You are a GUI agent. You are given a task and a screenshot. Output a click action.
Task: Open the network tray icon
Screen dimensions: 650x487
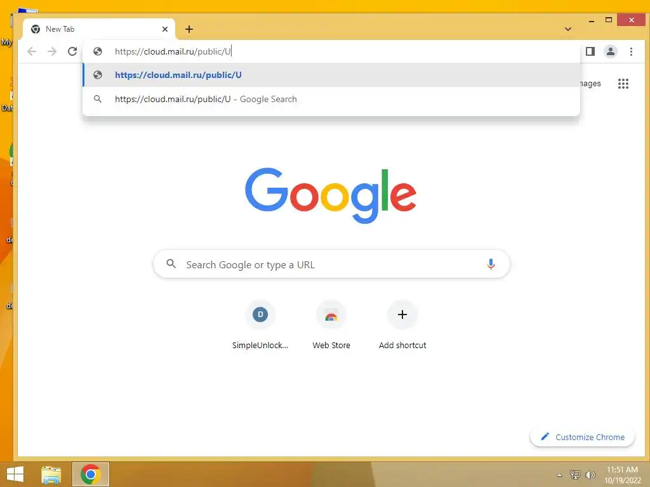point(574,475)
